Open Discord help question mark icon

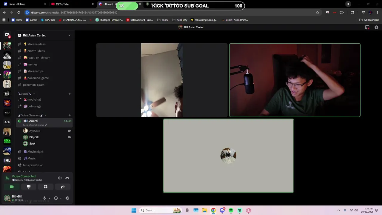(376, 27)
